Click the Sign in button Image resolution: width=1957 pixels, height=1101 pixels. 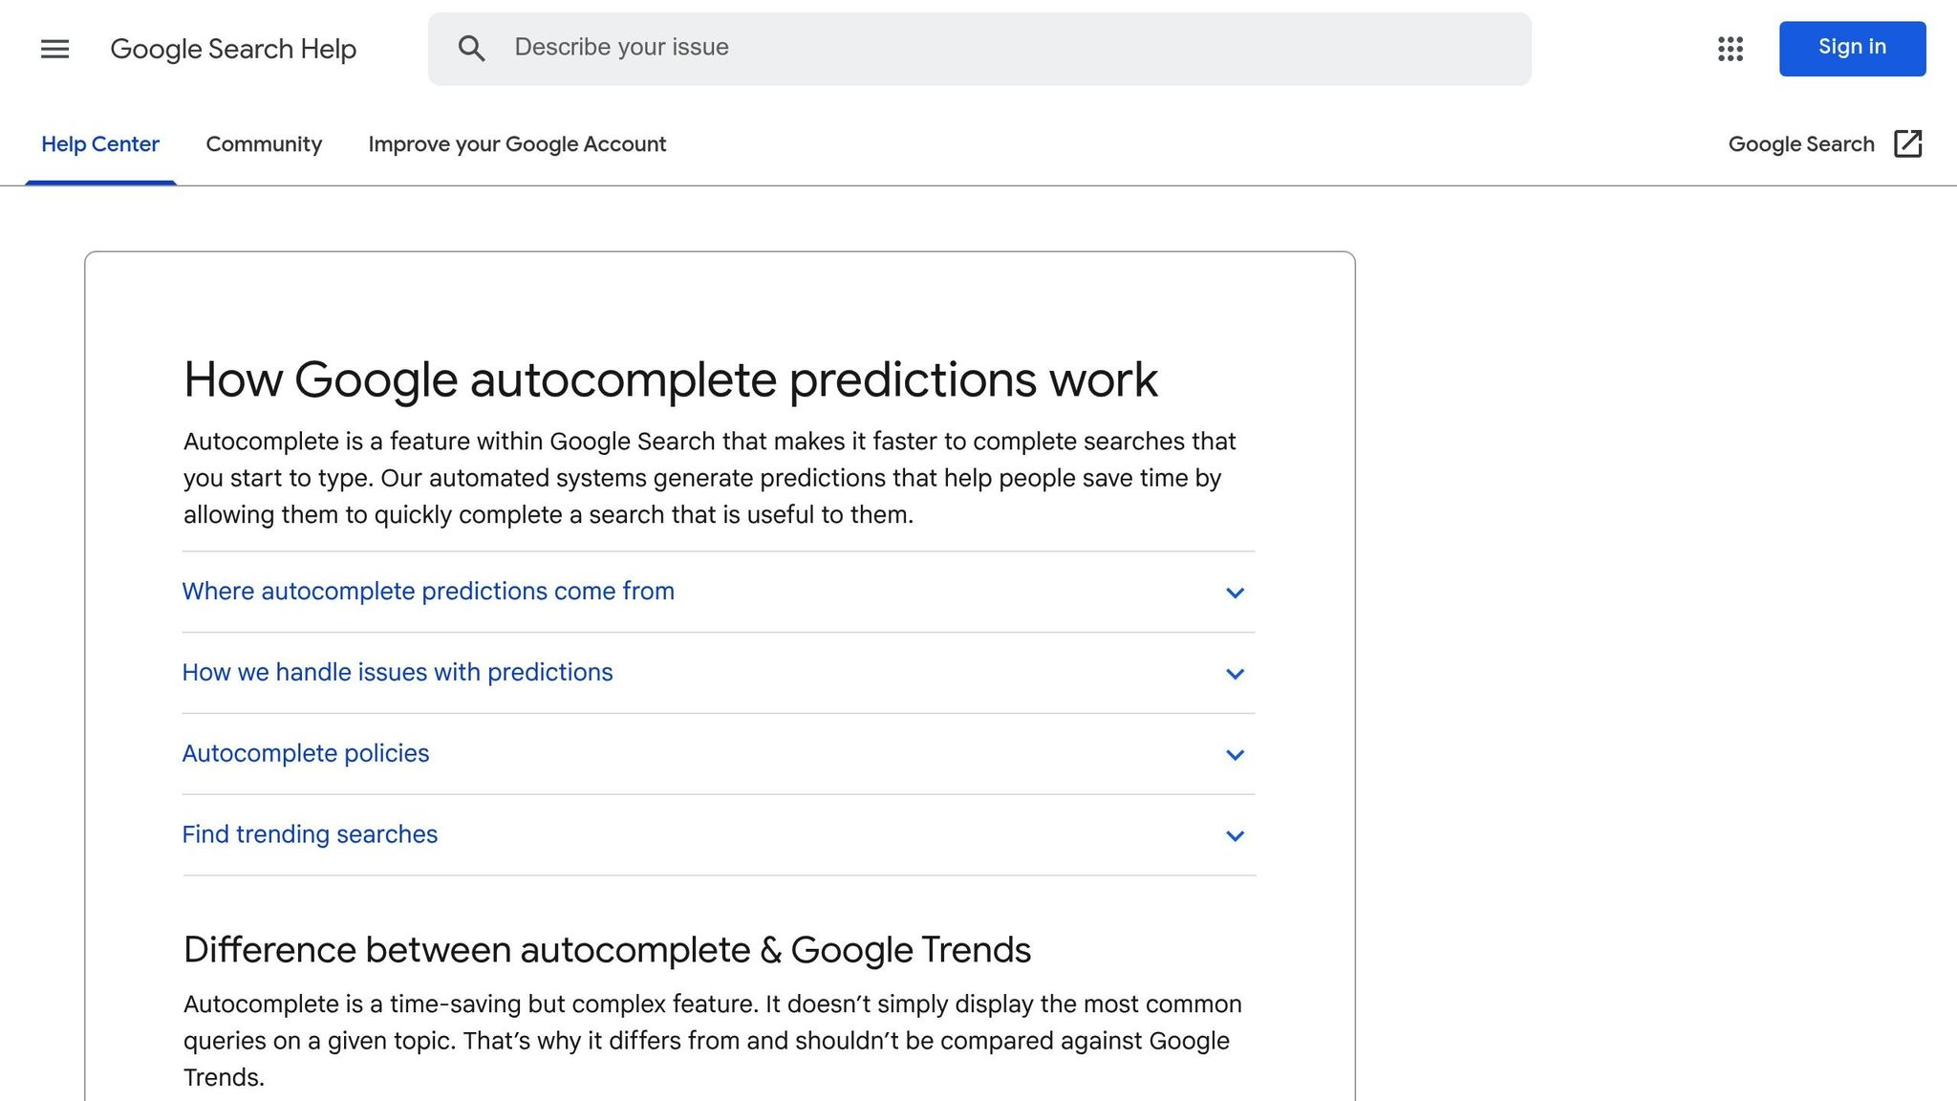coord(1851,47)
